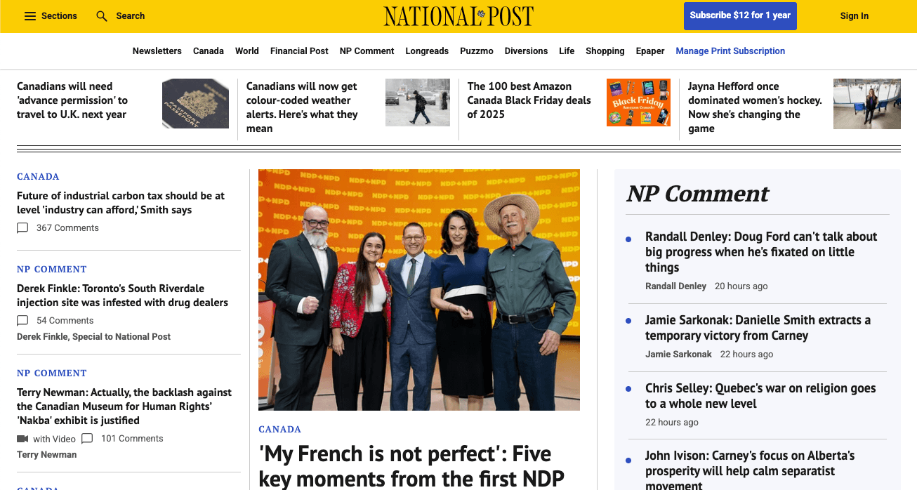Click the Sign In link
The image size is (917, 490).
(x=854, y=16)
